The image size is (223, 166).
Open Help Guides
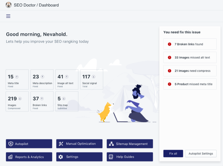coord(130,157)
